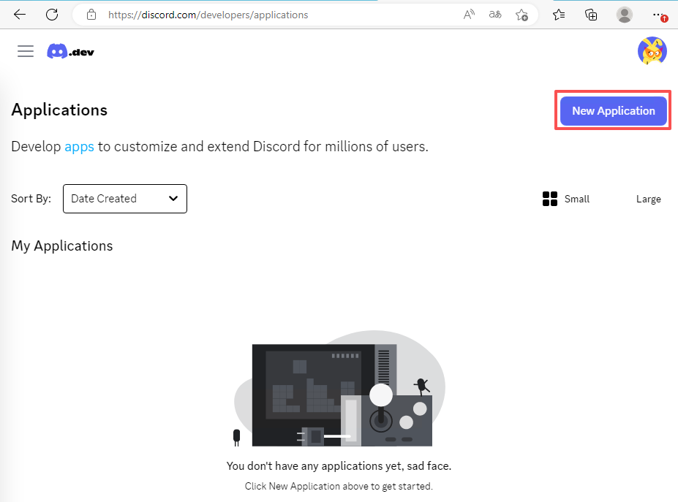Reload the page with refresh icon

[52, 15]
